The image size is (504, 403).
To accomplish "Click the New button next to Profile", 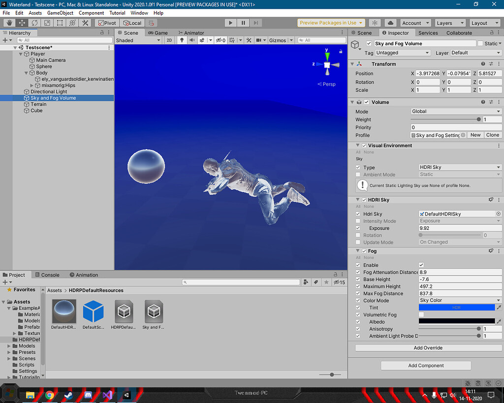I will pos(475,135).
